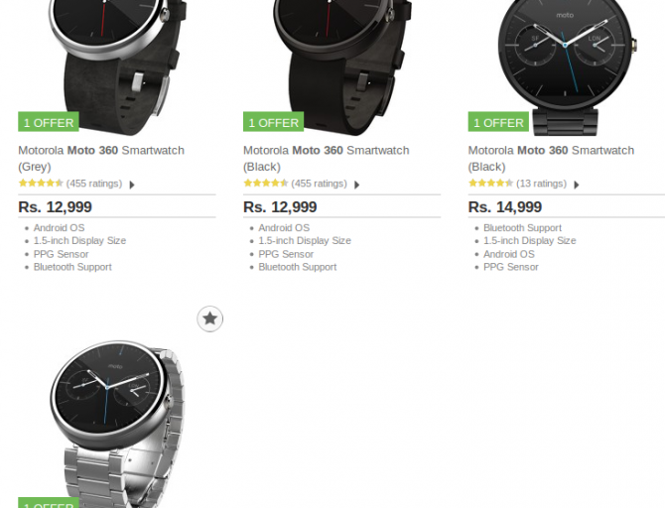Open the Rs. 12,999 Black Moto 360 title
Viewport: 665px width, 508px height.
coord(327,158)
